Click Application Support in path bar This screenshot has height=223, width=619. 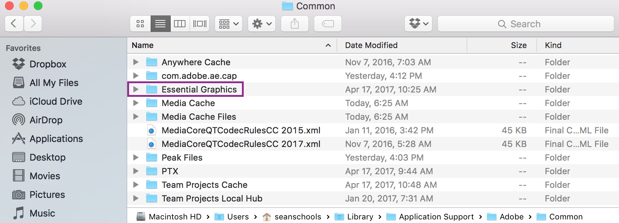[x=430, y=217]
